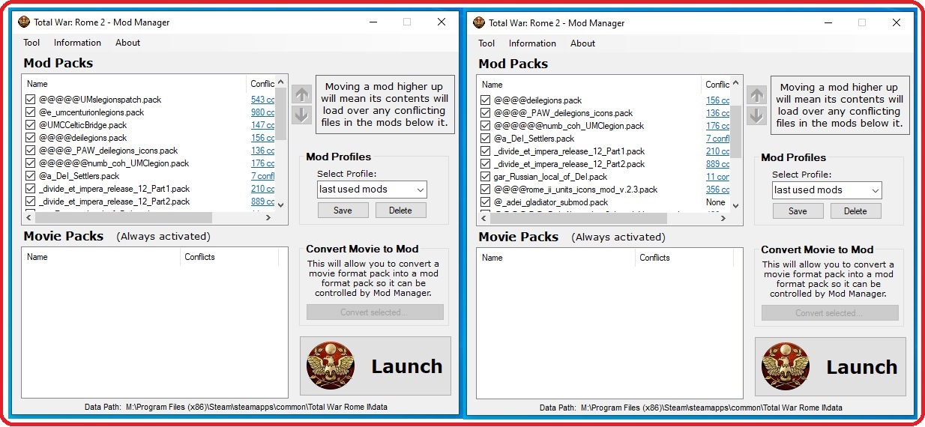Viewport: 925px width, 427px height.
Task: Toggle the gar_Russian_local_of_Del.pack checkbox
Action: tap(486, 177)
